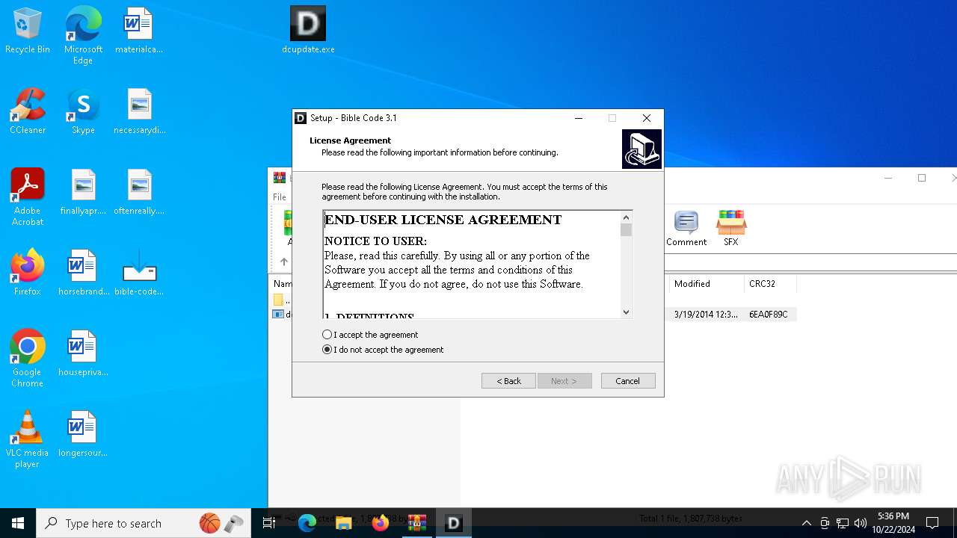Image resolution: width=957 pixels, height=538 pixels.
Task: Select CRC value 6EA0F89C in WinRAR
Action: pyautogui.click(x=768, y=315)
